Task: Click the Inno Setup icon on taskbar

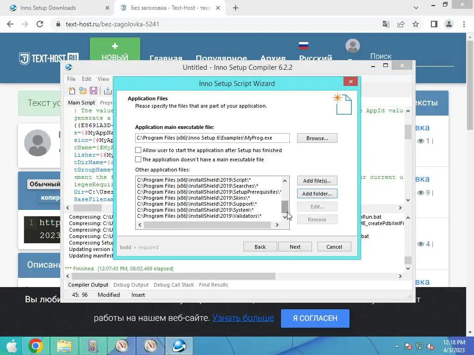Action: pyautogui.click(x=179, y=346)
